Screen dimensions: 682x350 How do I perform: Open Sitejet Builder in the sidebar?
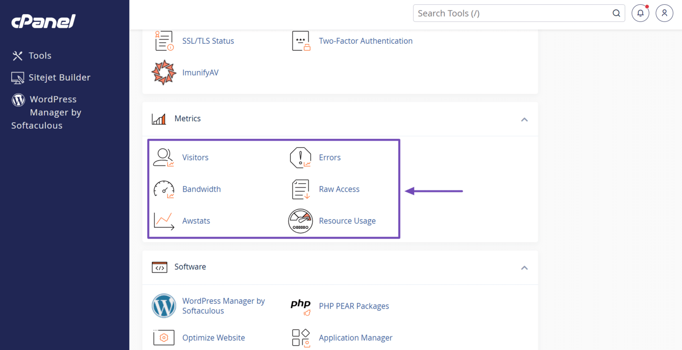(59, 77)
